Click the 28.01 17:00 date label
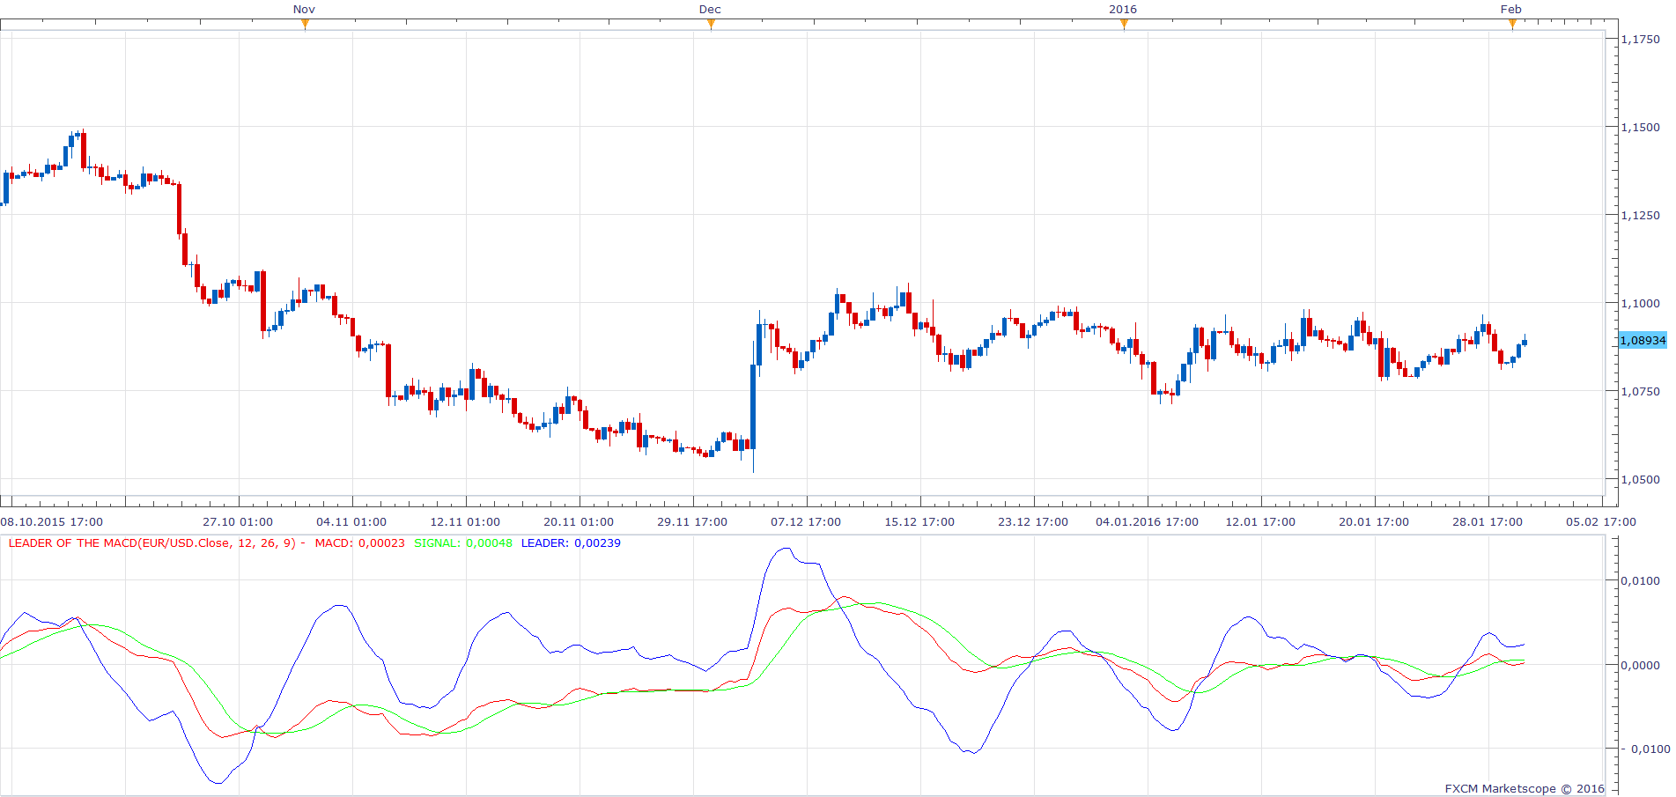Screen dimensions: 1676x797 pos(1488,521)
